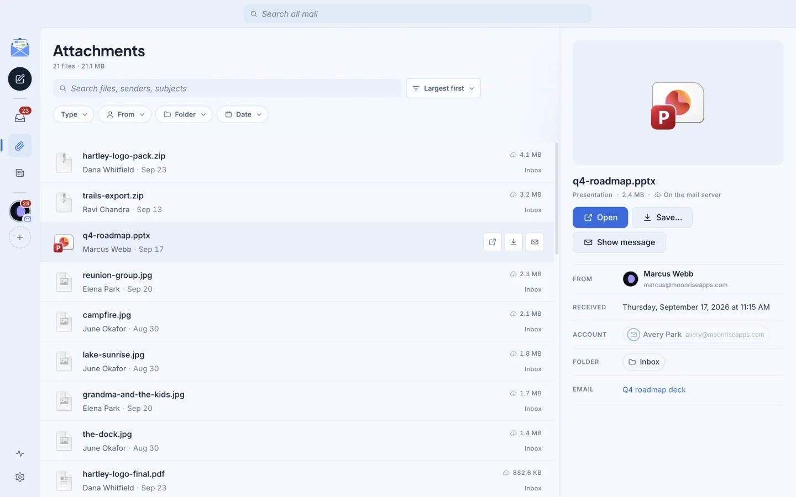Expand the From filter dropdown
Image resolution: width=796 pixels, height=497 pixels.
pyautogui.click(x=125, y=114)
